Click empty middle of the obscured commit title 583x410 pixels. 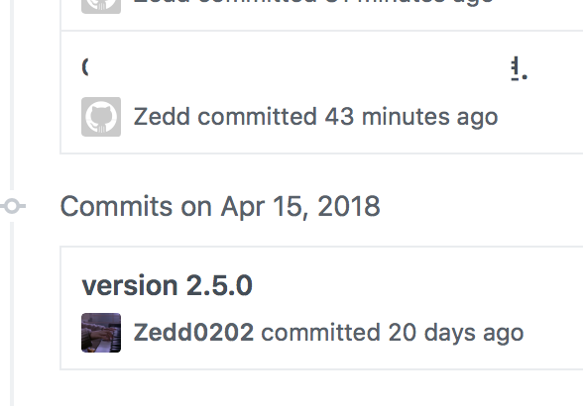[299, 68]
